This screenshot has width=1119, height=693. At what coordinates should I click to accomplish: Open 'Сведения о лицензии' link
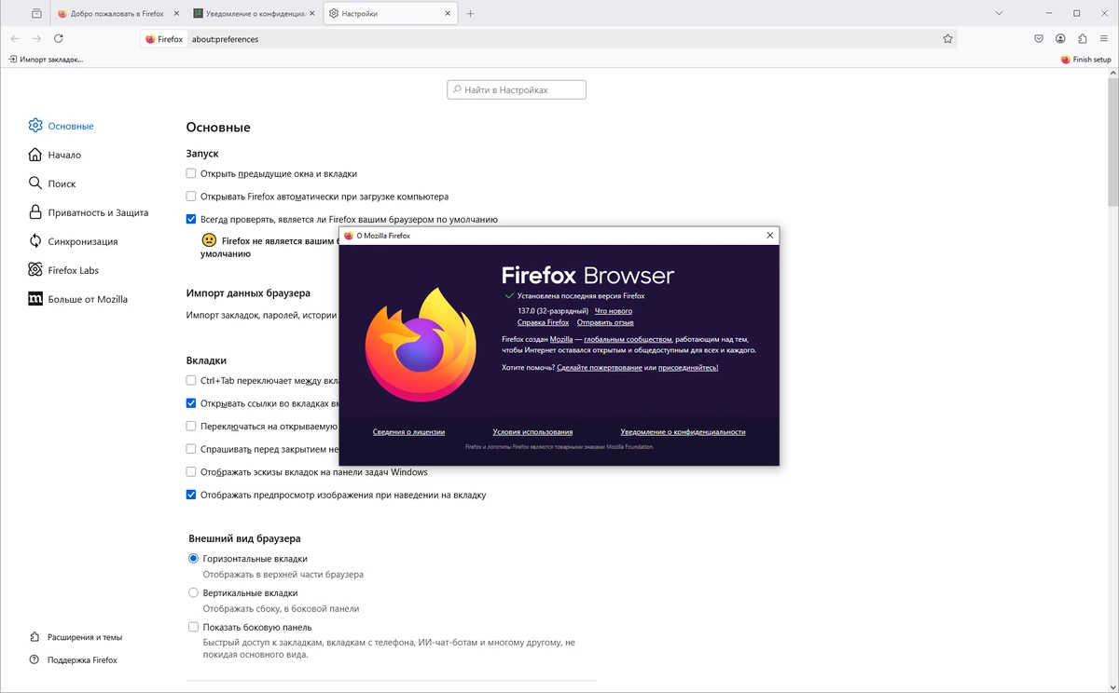(408, 432)
